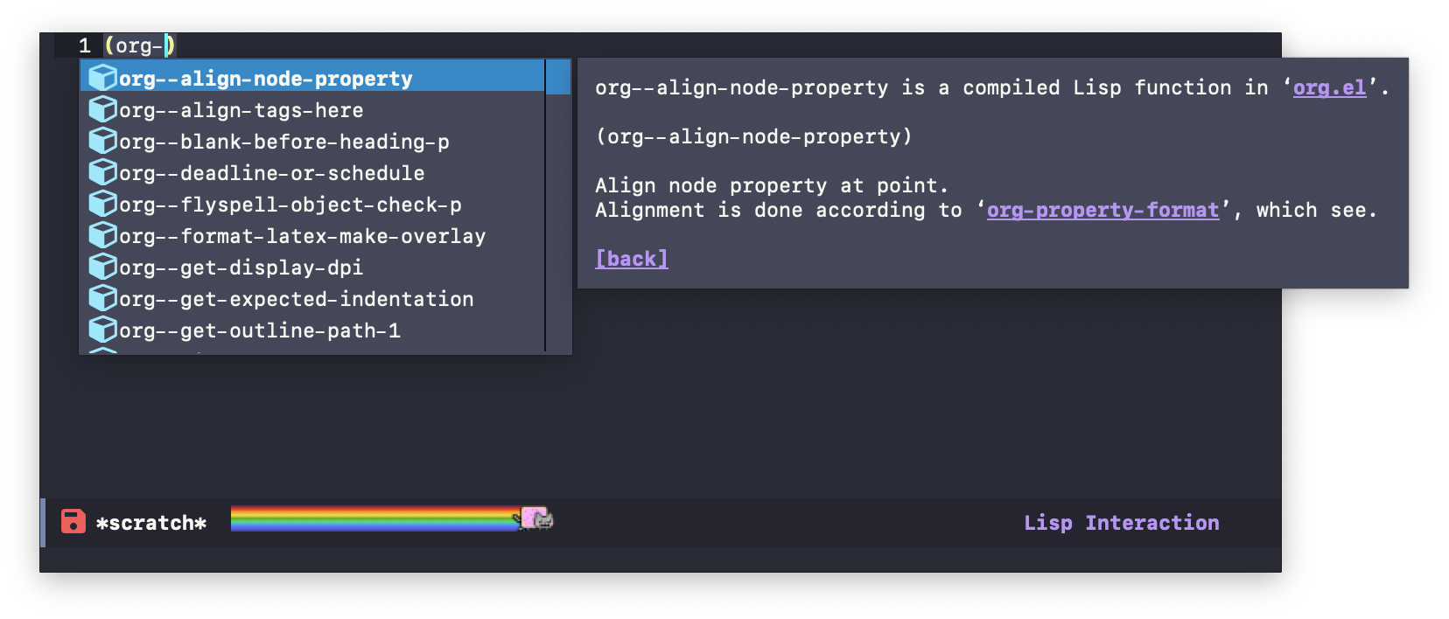Viewport: 1449px width, 619px height.
Task: Click cube icon beside org--align-node-property
Action: (103, 78)
